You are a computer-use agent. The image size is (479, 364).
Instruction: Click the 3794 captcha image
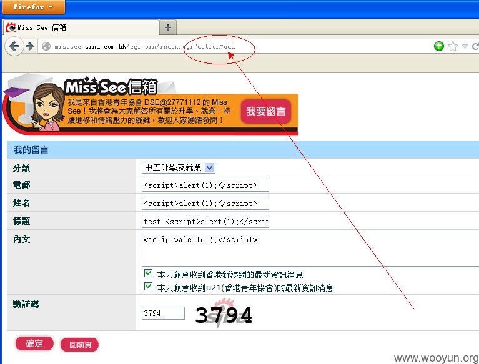click(x=224, y=314)
